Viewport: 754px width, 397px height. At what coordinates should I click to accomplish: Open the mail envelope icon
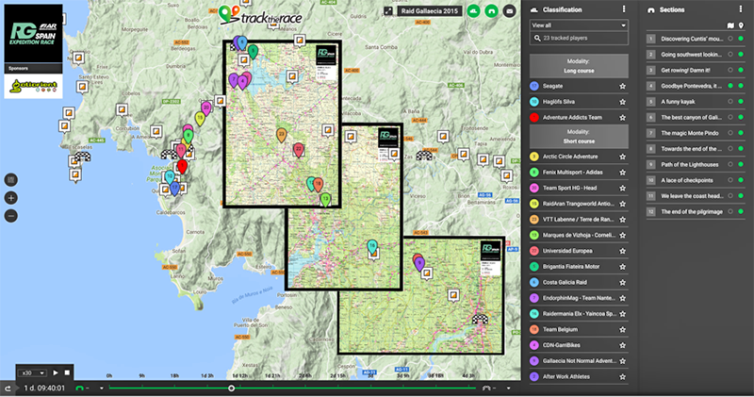click(x=509, y=10)
